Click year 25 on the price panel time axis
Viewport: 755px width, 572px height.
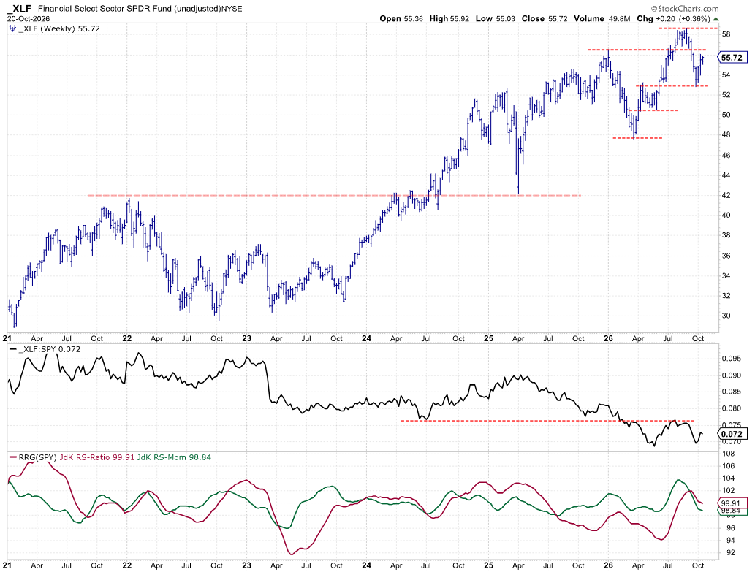pos(489,338)
